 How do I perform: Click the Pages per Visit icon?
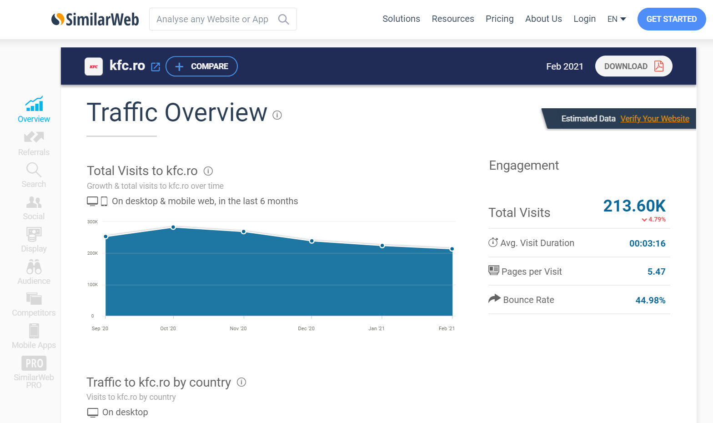pos(494,270)
